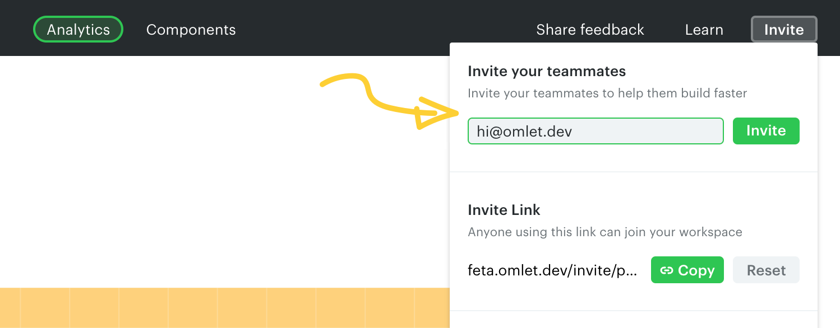Reset the invite link
The height and width of the screenshot is (328, 840).
point(765,270)
